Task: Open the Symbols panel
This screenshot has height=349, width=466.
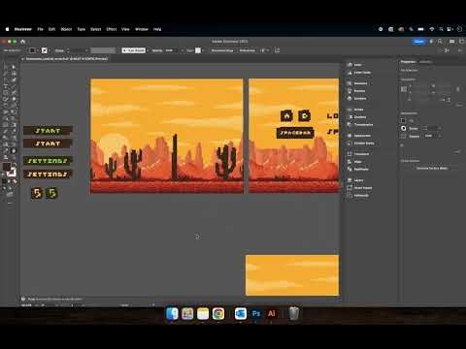Action: [356, 98]
